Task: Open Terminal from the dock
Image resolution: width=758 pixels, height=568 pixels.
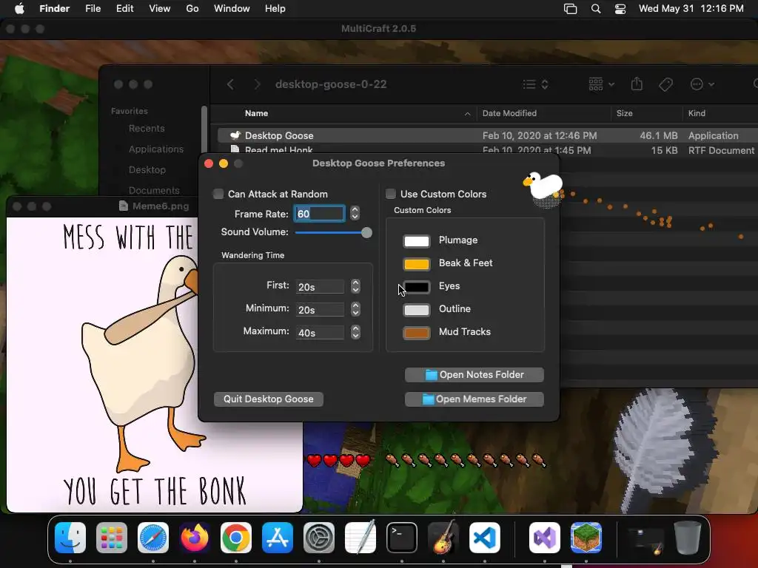Action: (402, 538)
